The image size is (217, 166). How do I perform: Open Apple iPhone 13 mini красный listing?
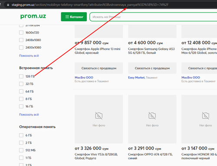98,51
